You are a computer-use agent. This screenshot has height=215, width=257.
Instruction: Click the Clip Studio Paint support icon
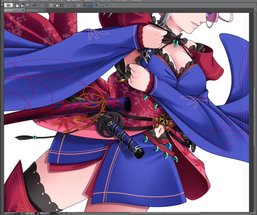[x=103, y=5]
